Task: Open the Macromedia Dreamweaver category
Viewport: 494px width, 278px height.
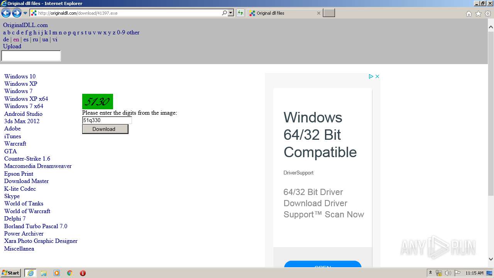Action: tap(38, 166)
